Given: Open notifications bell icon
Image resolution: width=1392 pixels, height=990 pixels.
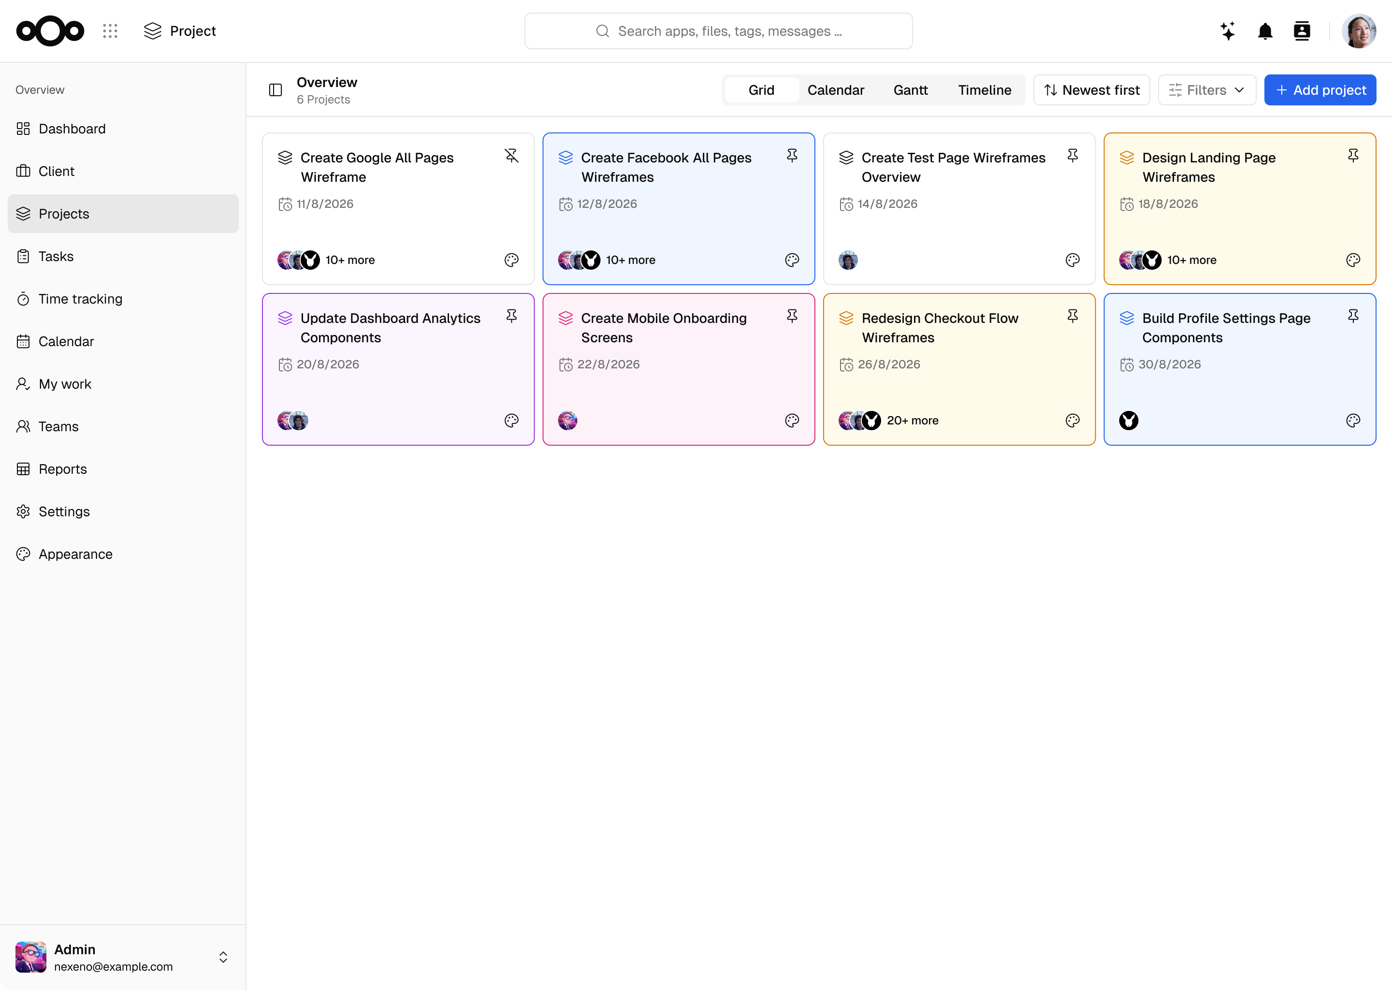Looking at the screenshot, I should (x=1264, y=31).
